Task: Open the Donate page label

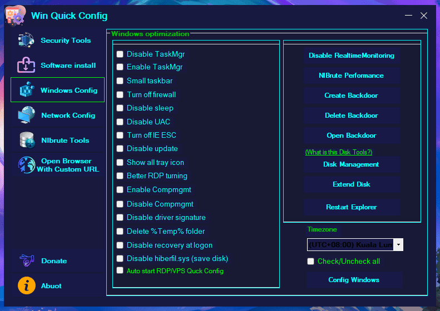Action: click(x=54, y=261)
